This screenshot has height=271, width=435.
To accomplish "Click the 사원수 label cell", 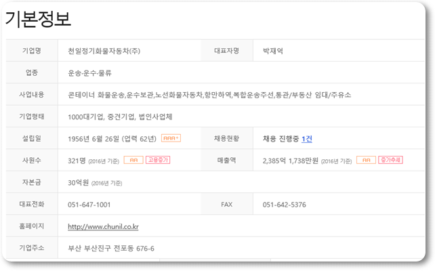I will (32, 161).
